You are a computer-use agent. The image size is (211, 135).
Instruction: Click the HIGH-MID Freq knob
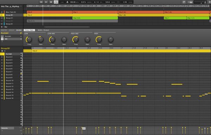coord(76,39)
